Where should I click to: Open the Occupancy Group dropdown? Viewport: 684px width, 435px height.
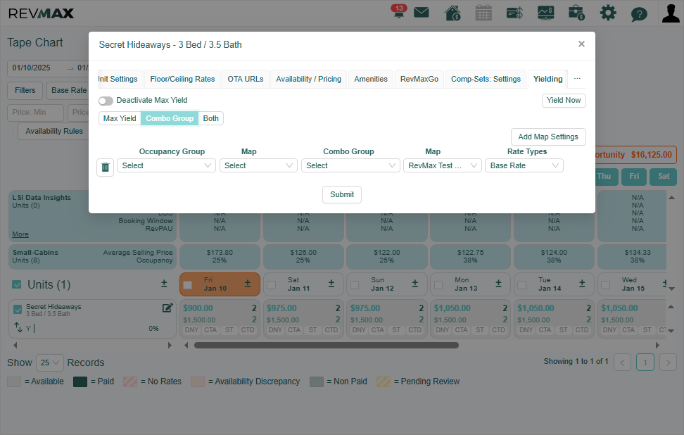pyautogui.click(x=166, y=165)
